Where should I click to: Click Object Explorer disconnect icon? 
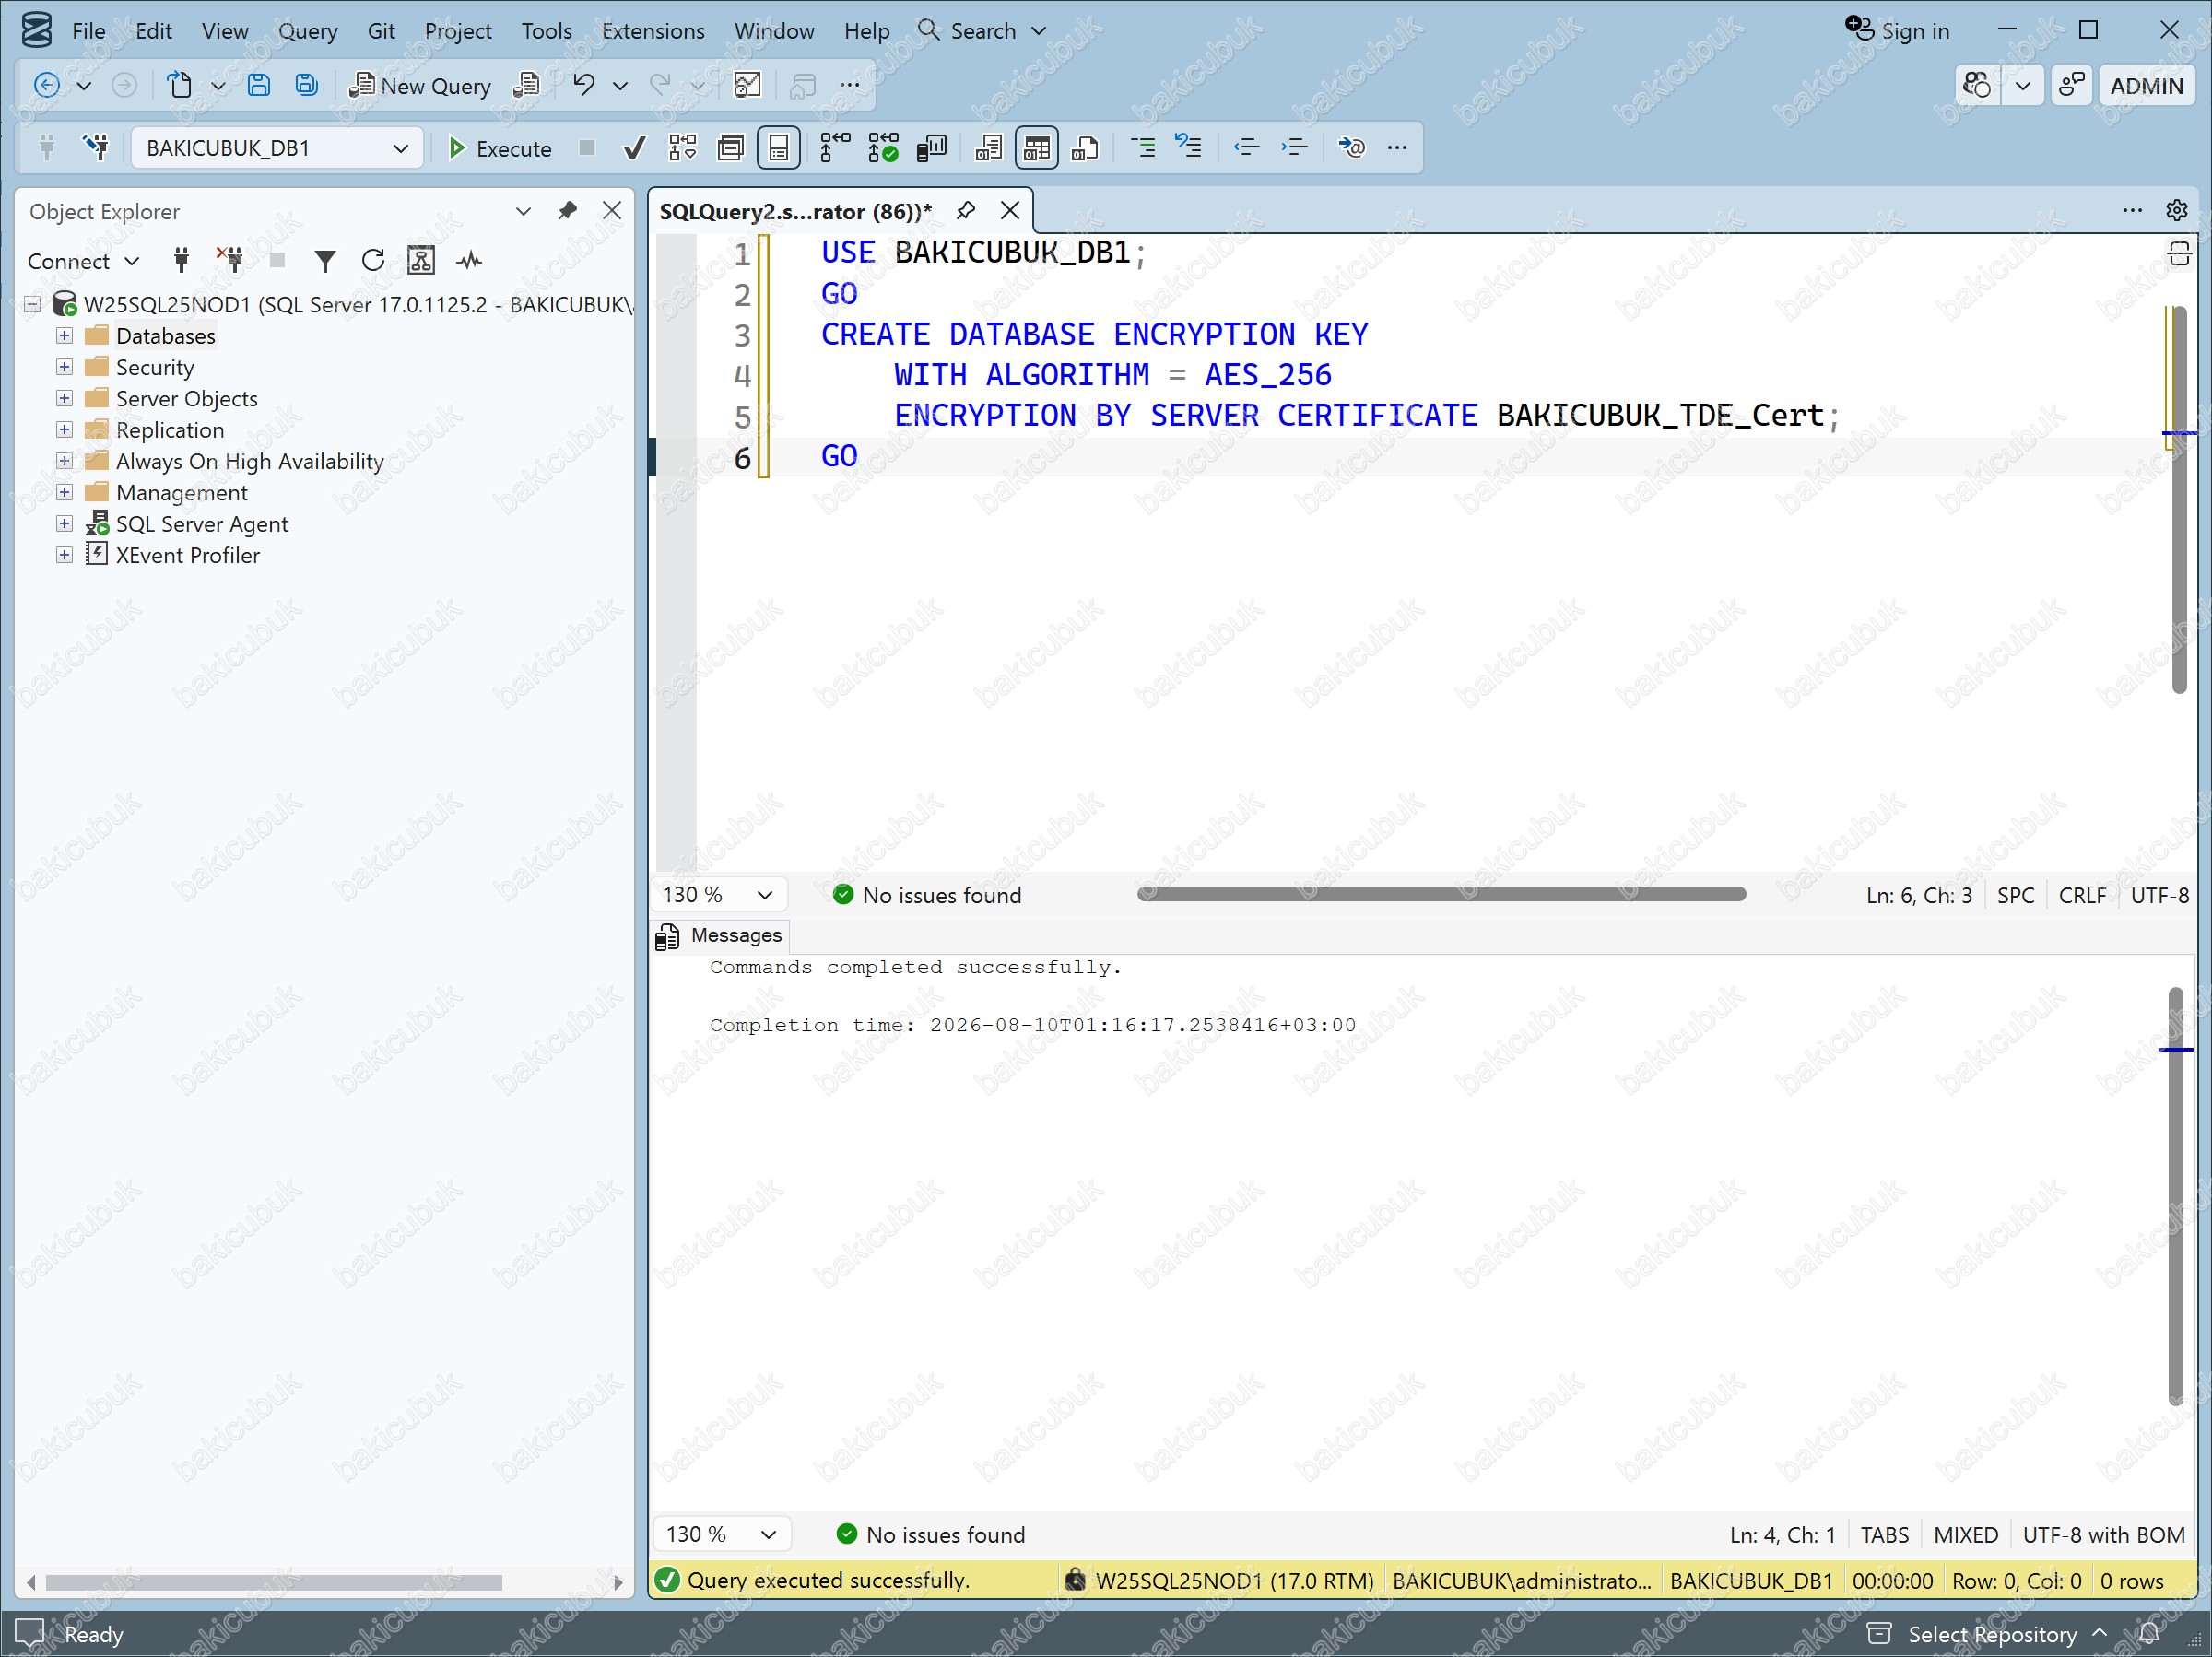[x=230, y=261]
